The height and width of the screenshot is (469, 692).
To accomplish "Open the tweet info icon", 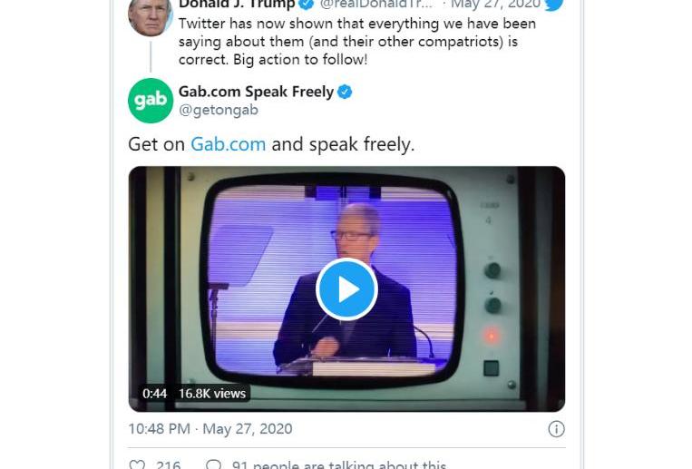I will [x=556, y=429].
